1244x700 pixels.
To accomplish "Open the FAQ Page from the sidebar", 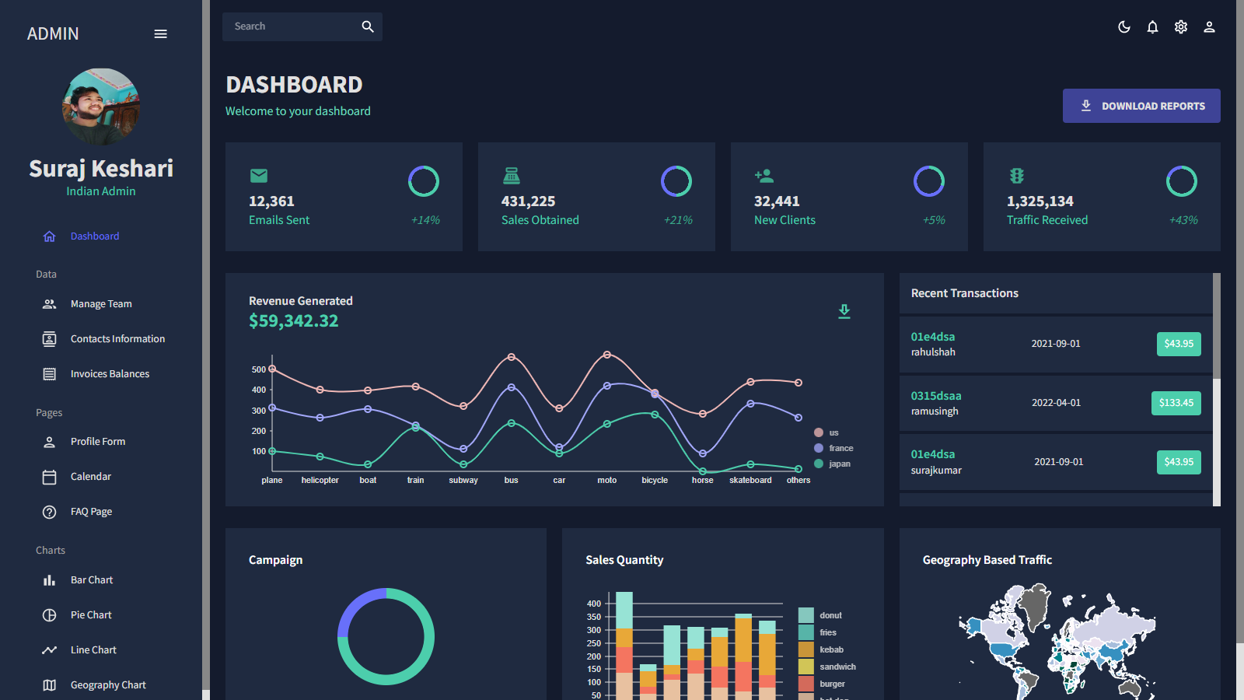I will point(90,511).
